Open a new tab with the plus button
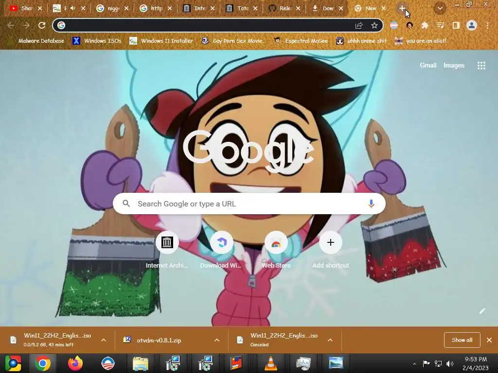The width and height of the screenshot is (498, 373). (402, 9)
